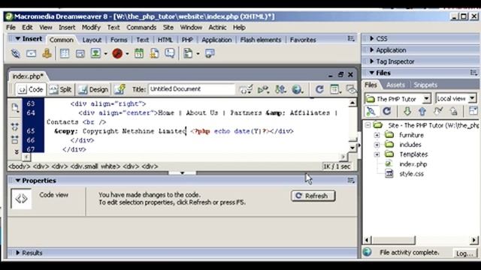Viewport: 481px width, 270px height.
Task: Click the Files panel horizontal scrollbar thumb
Action: (393, 240)
